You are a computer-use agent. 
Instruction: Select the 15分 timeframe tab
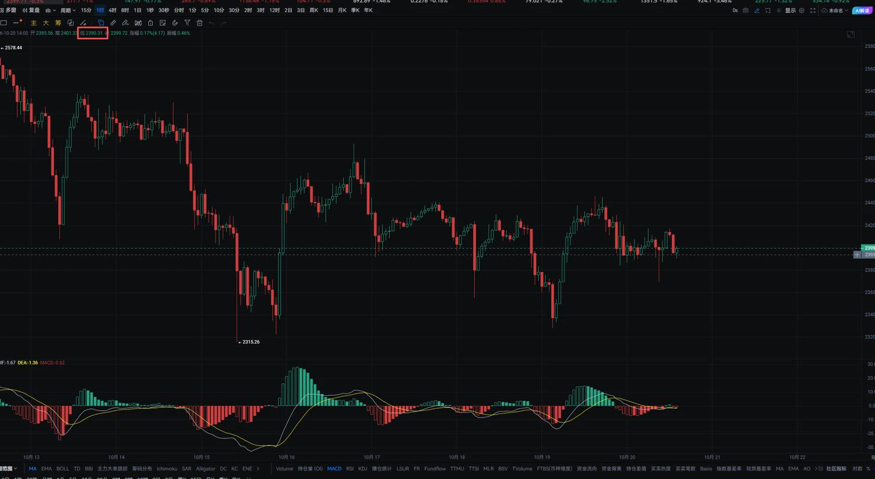(86, 10)
